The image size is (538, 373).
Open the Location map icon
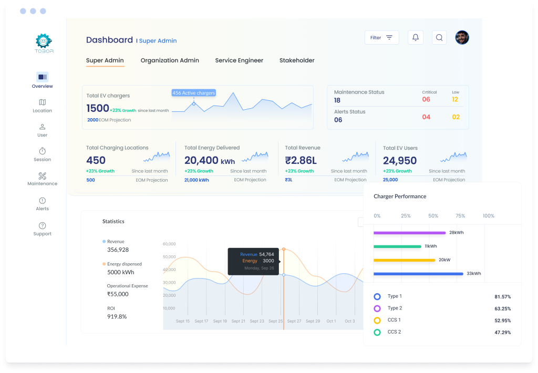[43, 102]
